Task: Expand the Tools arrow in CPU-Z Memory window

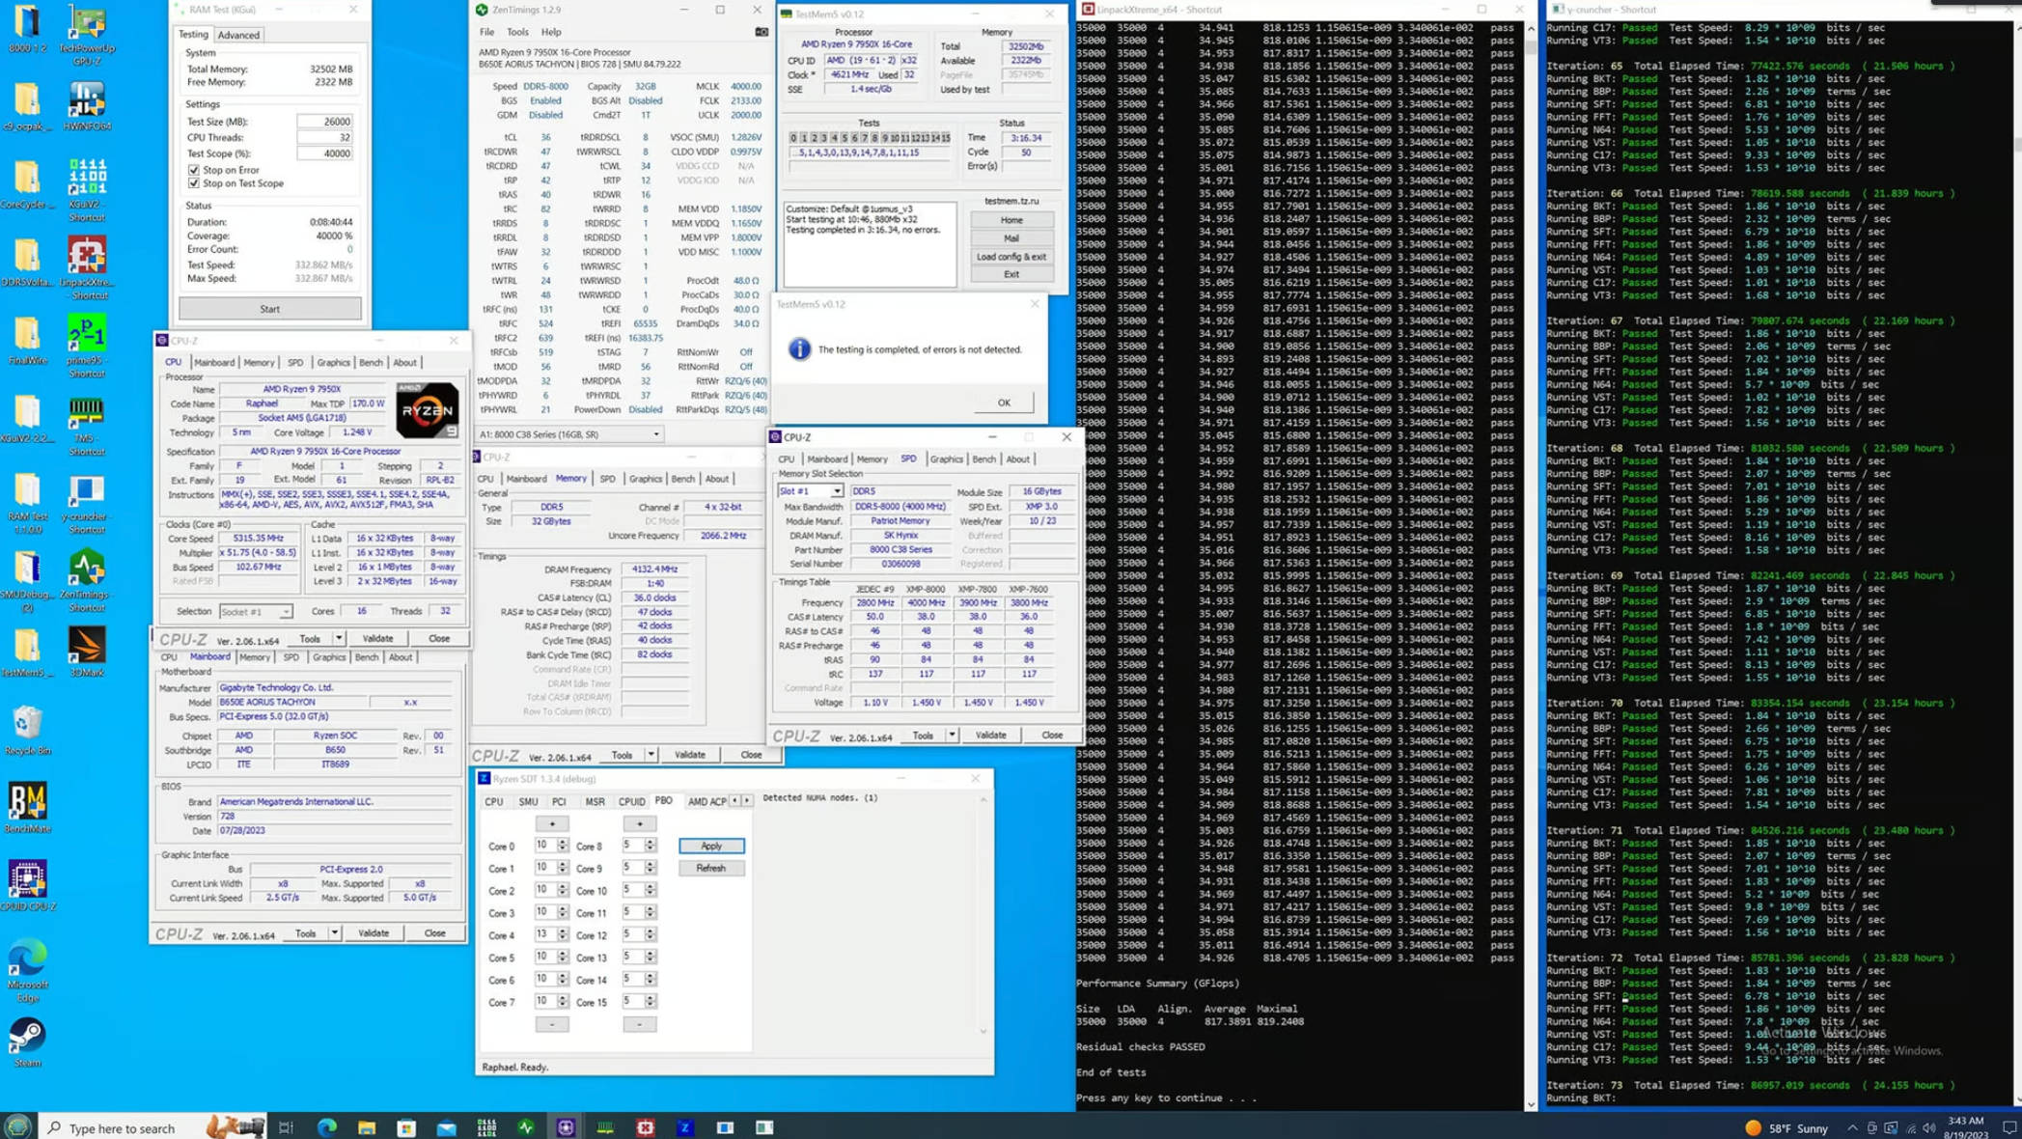Action: click(x=651, y=755)
